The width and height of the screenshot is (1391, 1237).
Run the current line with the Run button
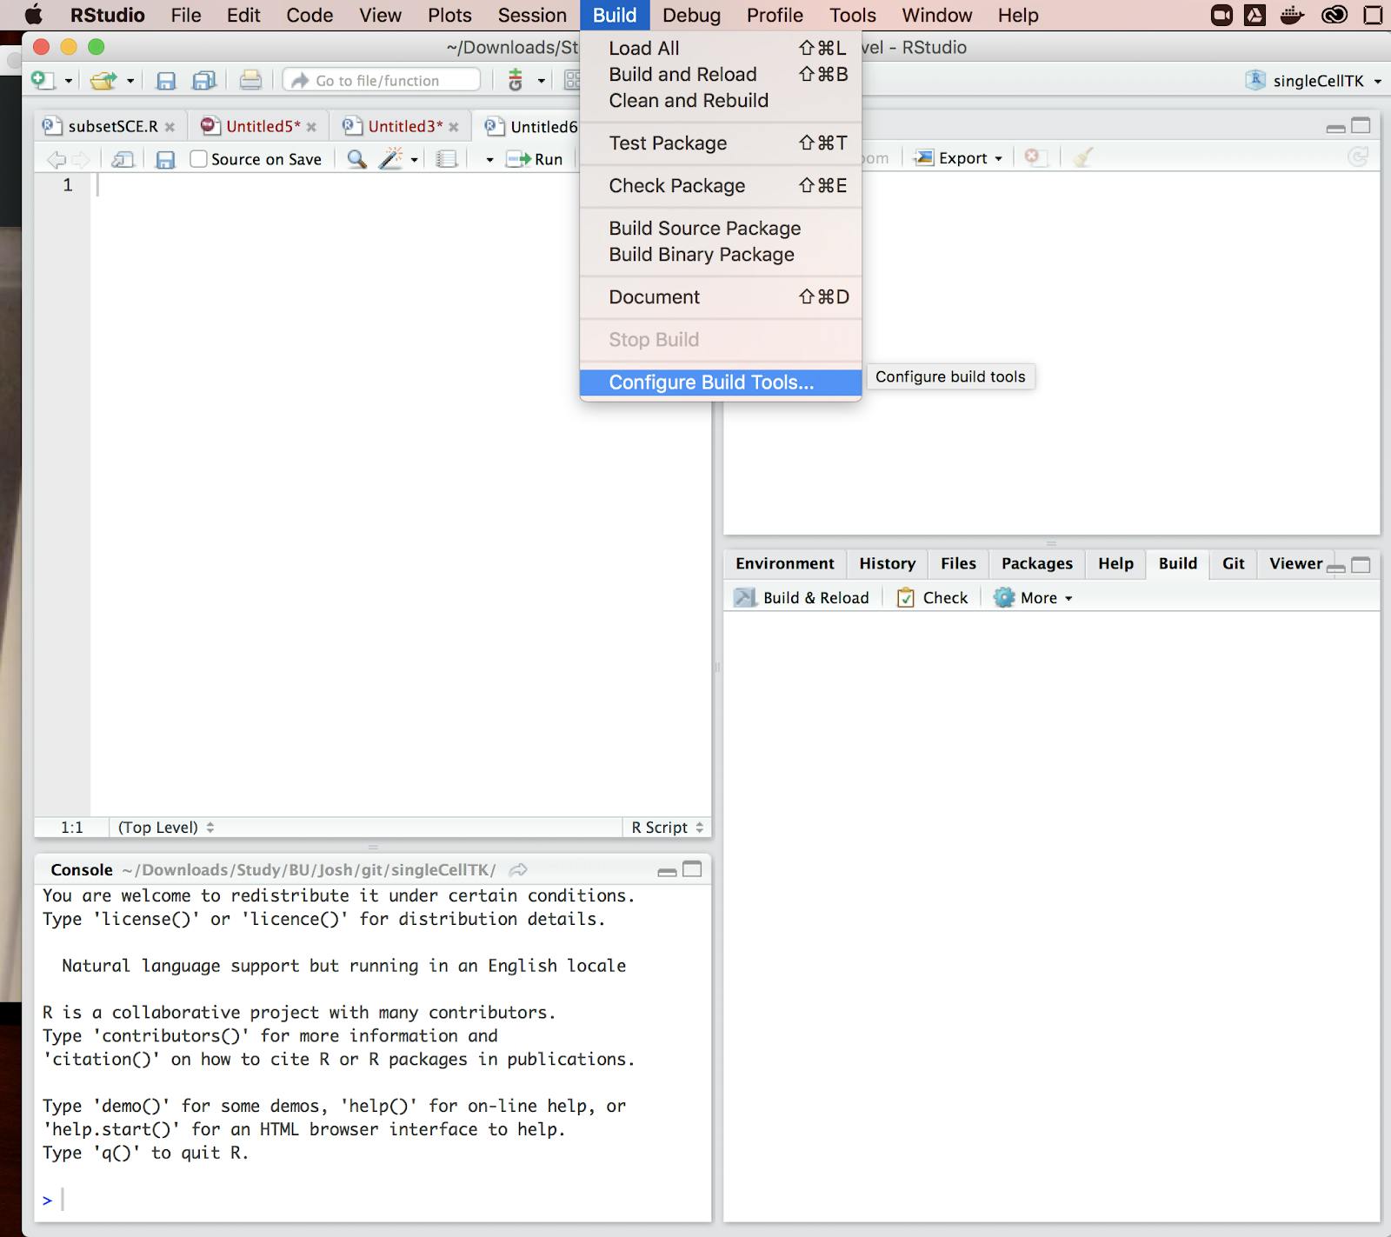tap(535, 159)
